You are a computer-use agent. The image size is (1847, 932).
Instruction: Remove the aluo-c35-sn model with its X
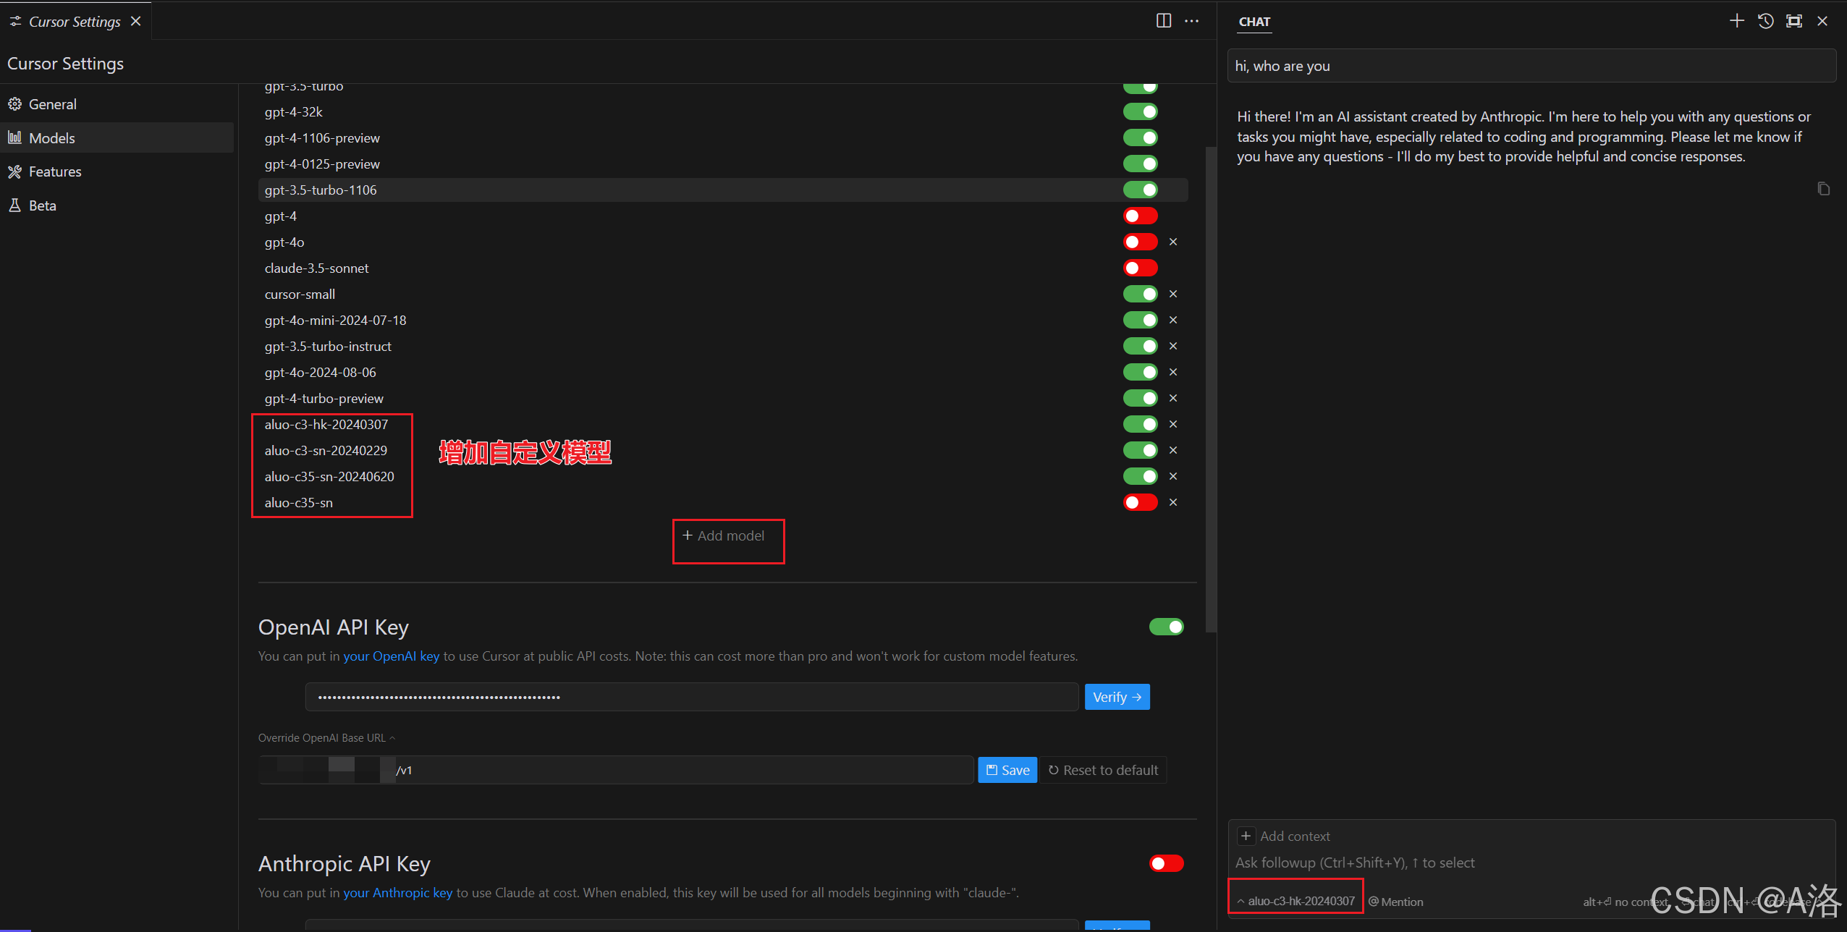1173,502
